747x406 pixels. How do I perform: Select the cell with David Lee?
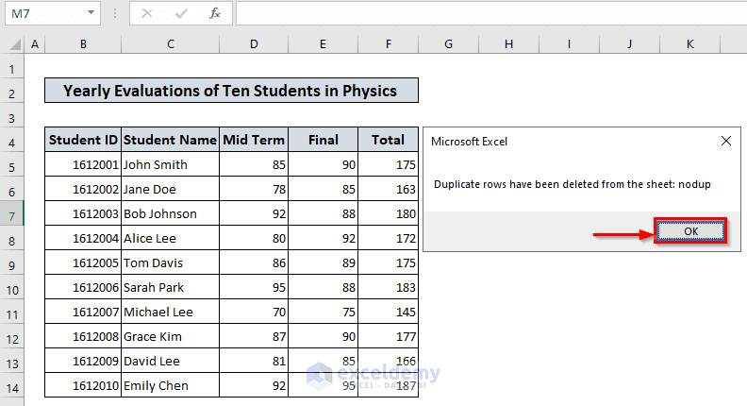coord(170,362)
